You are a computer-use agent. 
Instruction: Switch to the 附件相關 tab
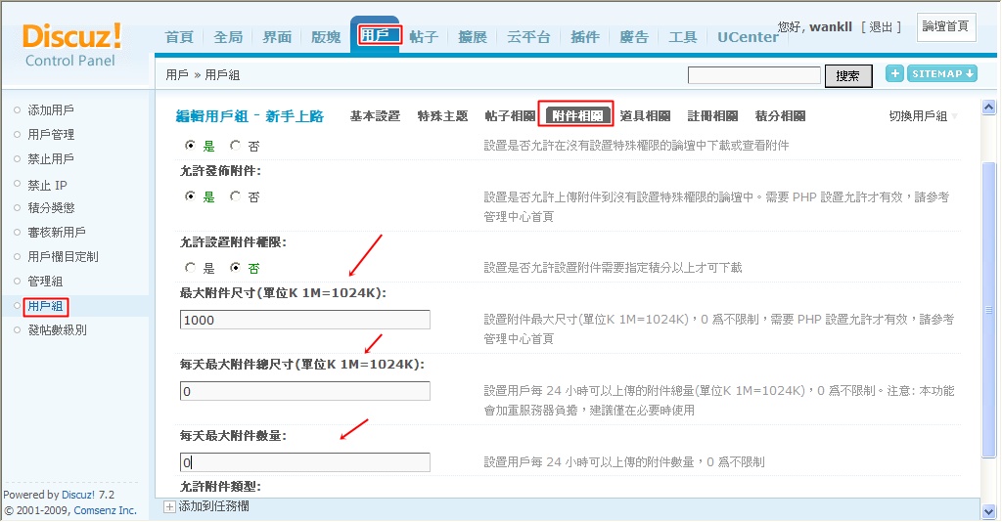(577, 115)
